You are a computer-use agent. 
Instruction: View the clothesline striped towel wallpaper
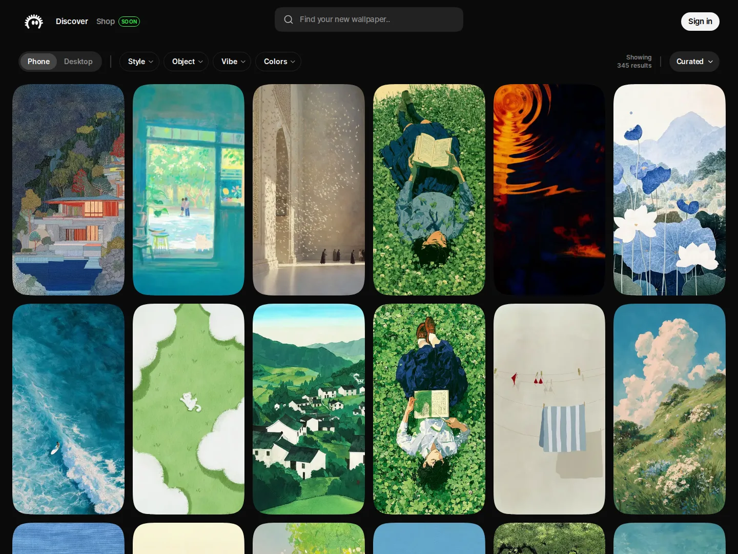(549, 409)
